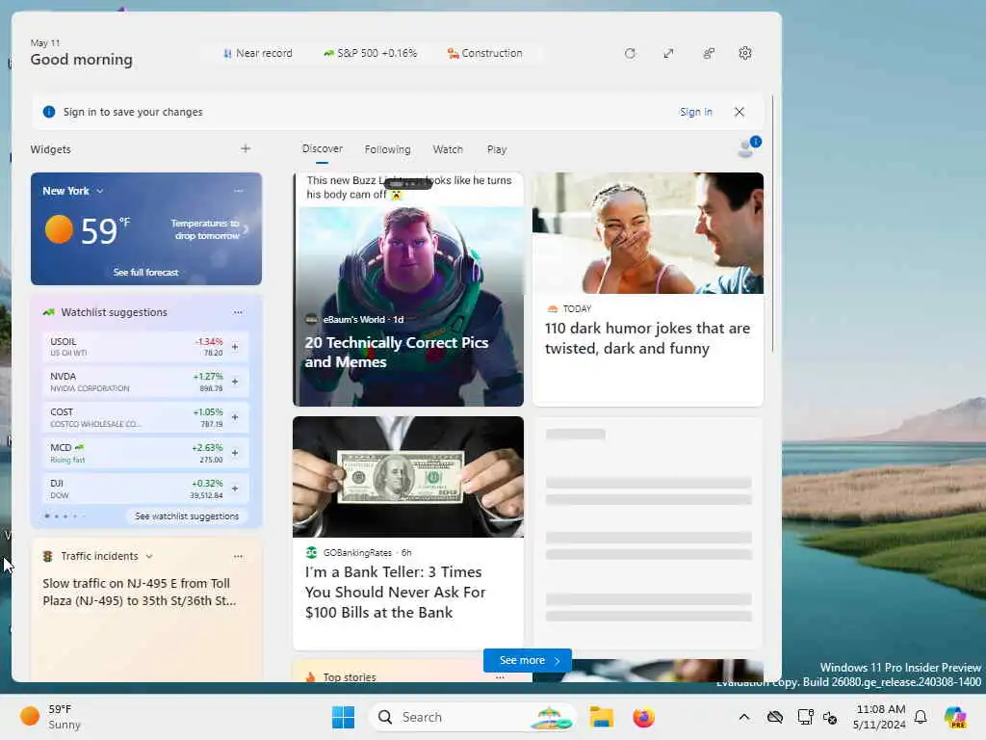Launch File Explorer from taskbar
This screenshot has width=986, height=740.
[x=601, y=717]
